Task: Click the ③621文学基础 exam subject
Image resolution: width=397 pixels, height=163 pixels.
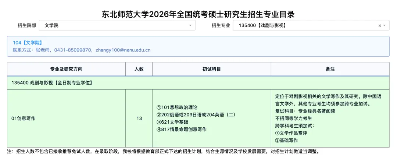Action: point(172,122)
